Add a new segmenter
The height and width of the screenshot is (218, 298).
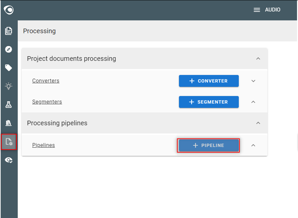point(209,102)
